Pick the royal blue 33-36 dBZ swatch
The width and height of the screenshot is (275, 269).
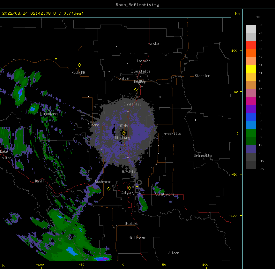[251, 117]
